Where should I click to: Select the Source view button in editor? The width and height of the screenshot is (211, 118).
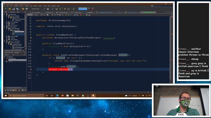pyautogui.click(x=30, y=15)
